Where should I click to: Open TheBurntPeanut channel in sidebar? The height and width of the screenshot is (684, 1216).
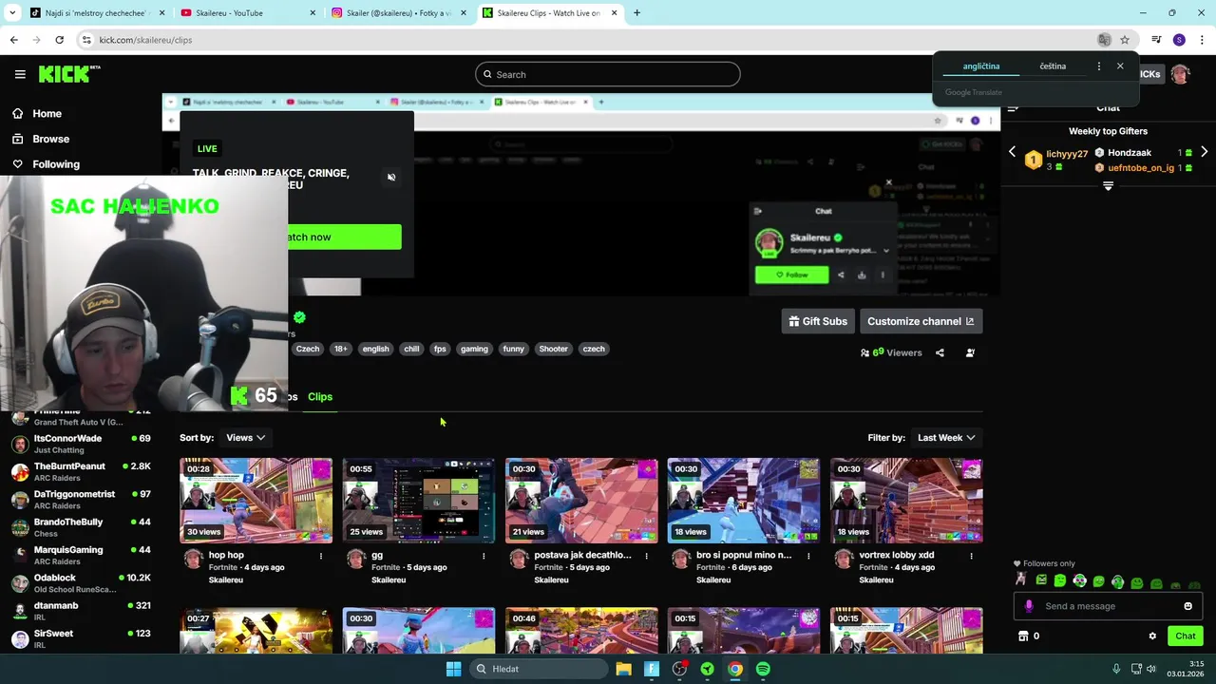pyautogui.click(x=81, y=471)
